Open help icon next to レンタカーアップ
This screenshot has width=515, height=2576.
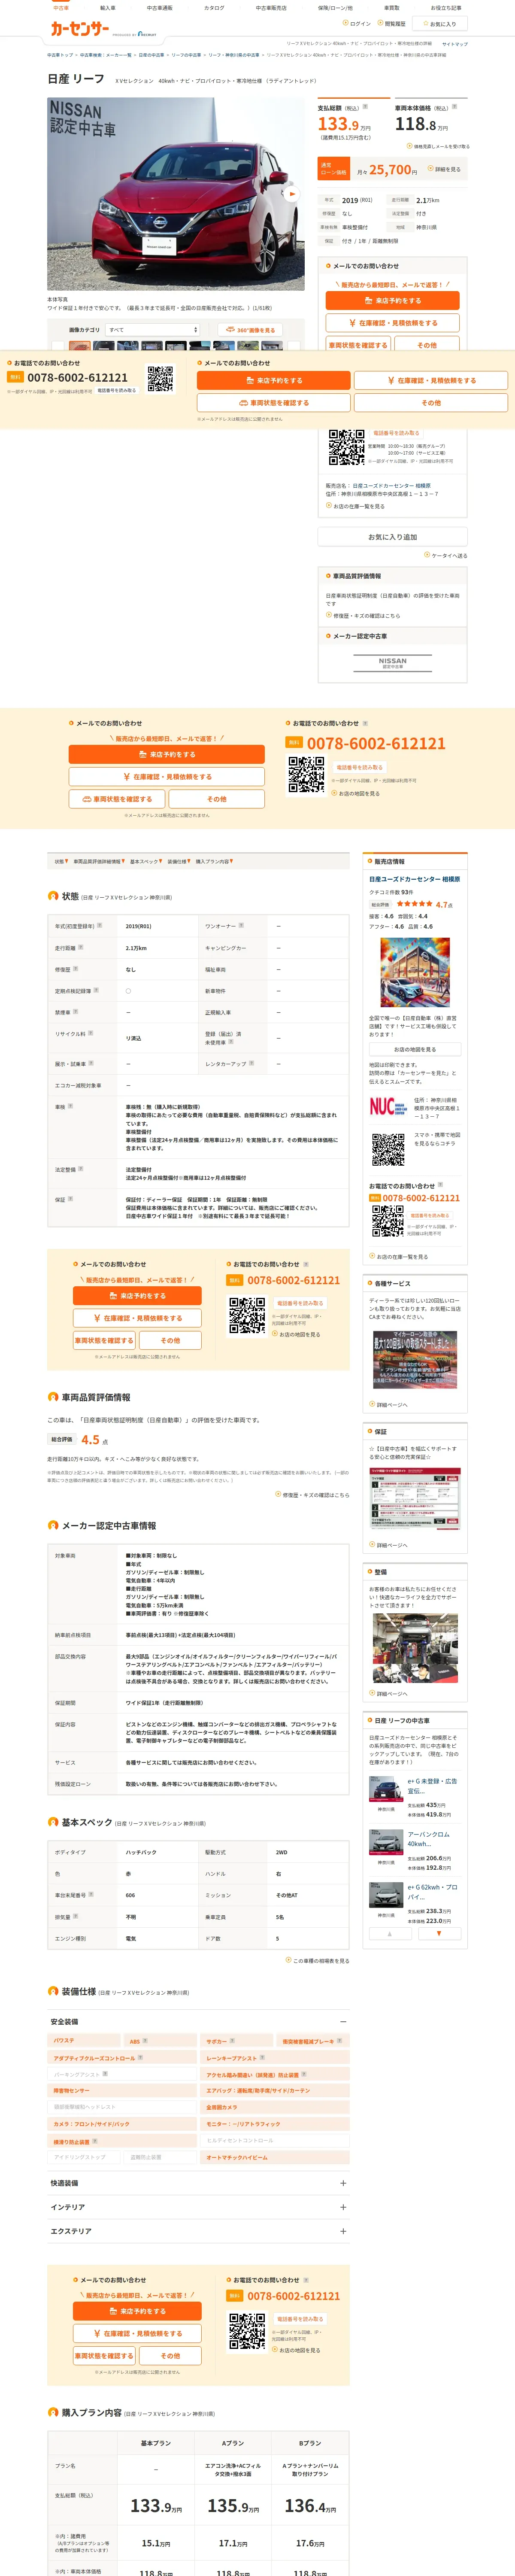point(251,1063)
